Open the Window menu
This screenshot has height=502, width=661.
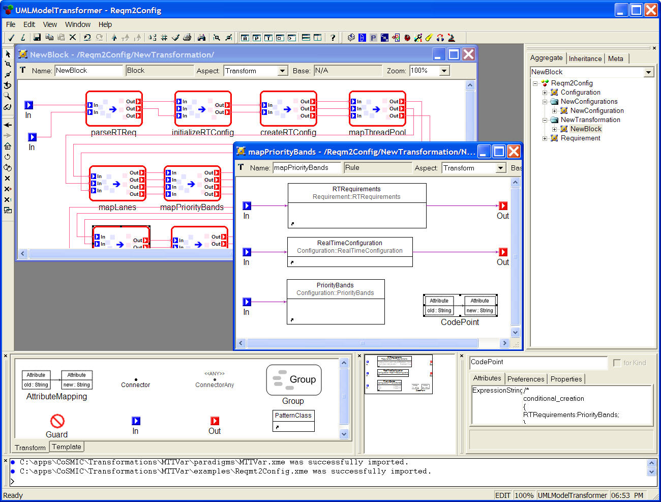coord(77,24)
